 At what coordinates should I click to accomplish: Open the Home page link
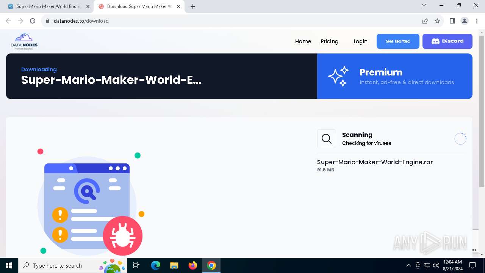303,41
